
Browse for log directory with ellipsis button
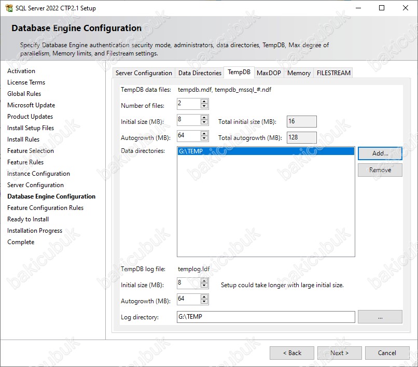pos(380,317)
